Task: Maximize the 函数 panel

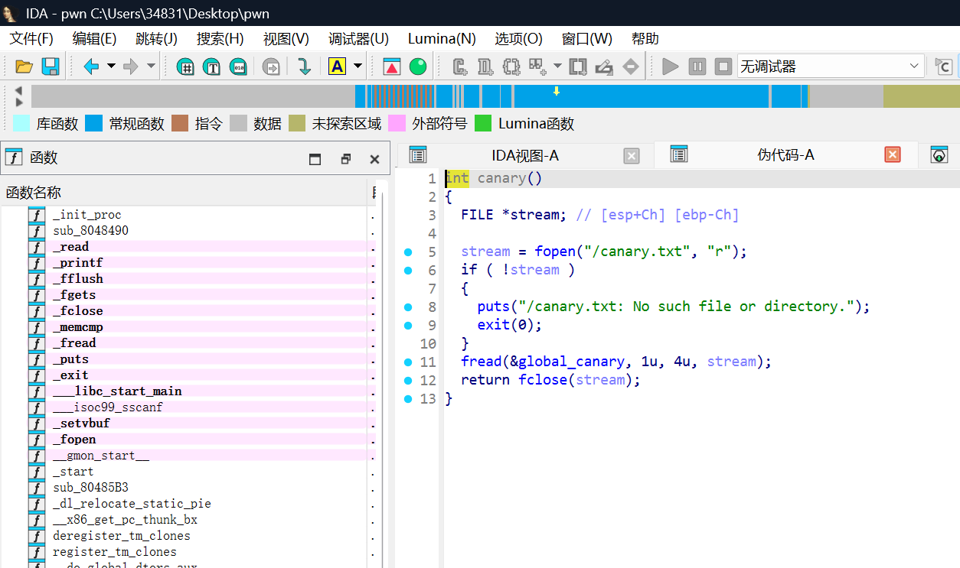Action: coord(315,159)
